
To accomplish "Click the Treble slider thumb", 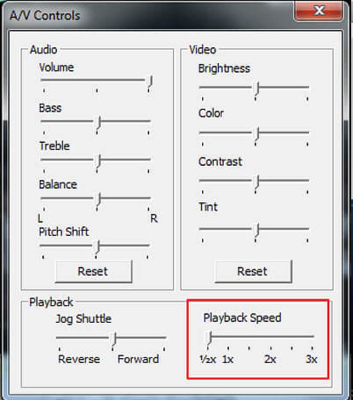I will click(98, 160).
